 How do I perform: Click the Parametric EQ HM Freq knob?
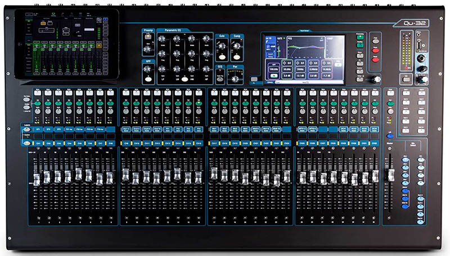click(191, 53)
